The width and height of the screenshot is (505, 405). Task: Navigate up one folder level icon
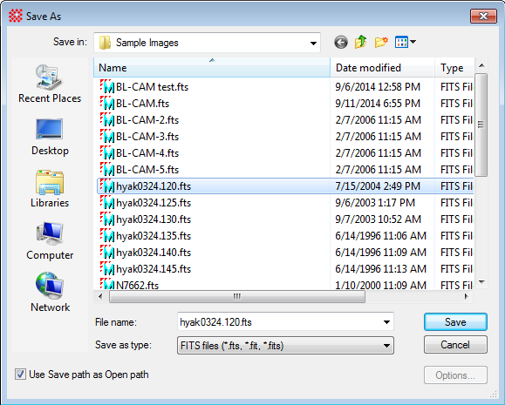361,42
